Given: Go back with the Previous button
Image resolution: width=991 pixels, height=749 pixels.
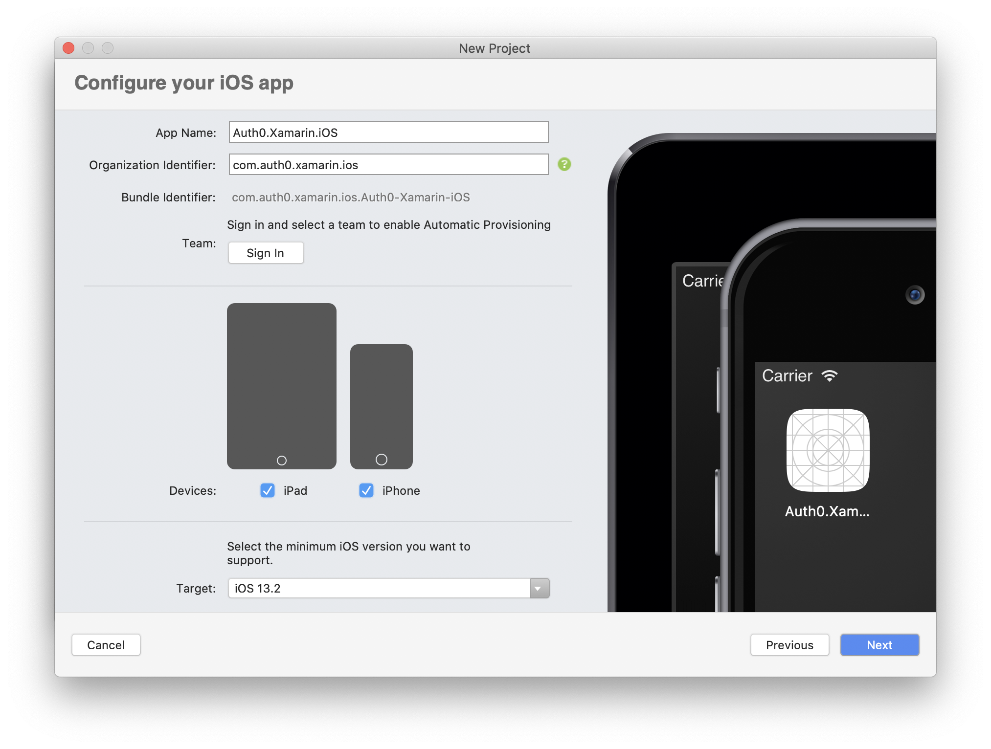Looking at the screenshot, I should coord(789,645).
